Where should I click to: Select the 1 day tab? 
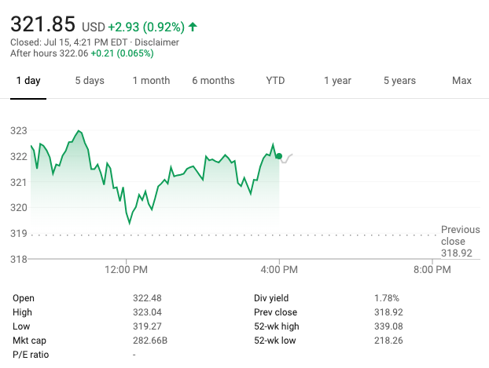click(28, 81)
